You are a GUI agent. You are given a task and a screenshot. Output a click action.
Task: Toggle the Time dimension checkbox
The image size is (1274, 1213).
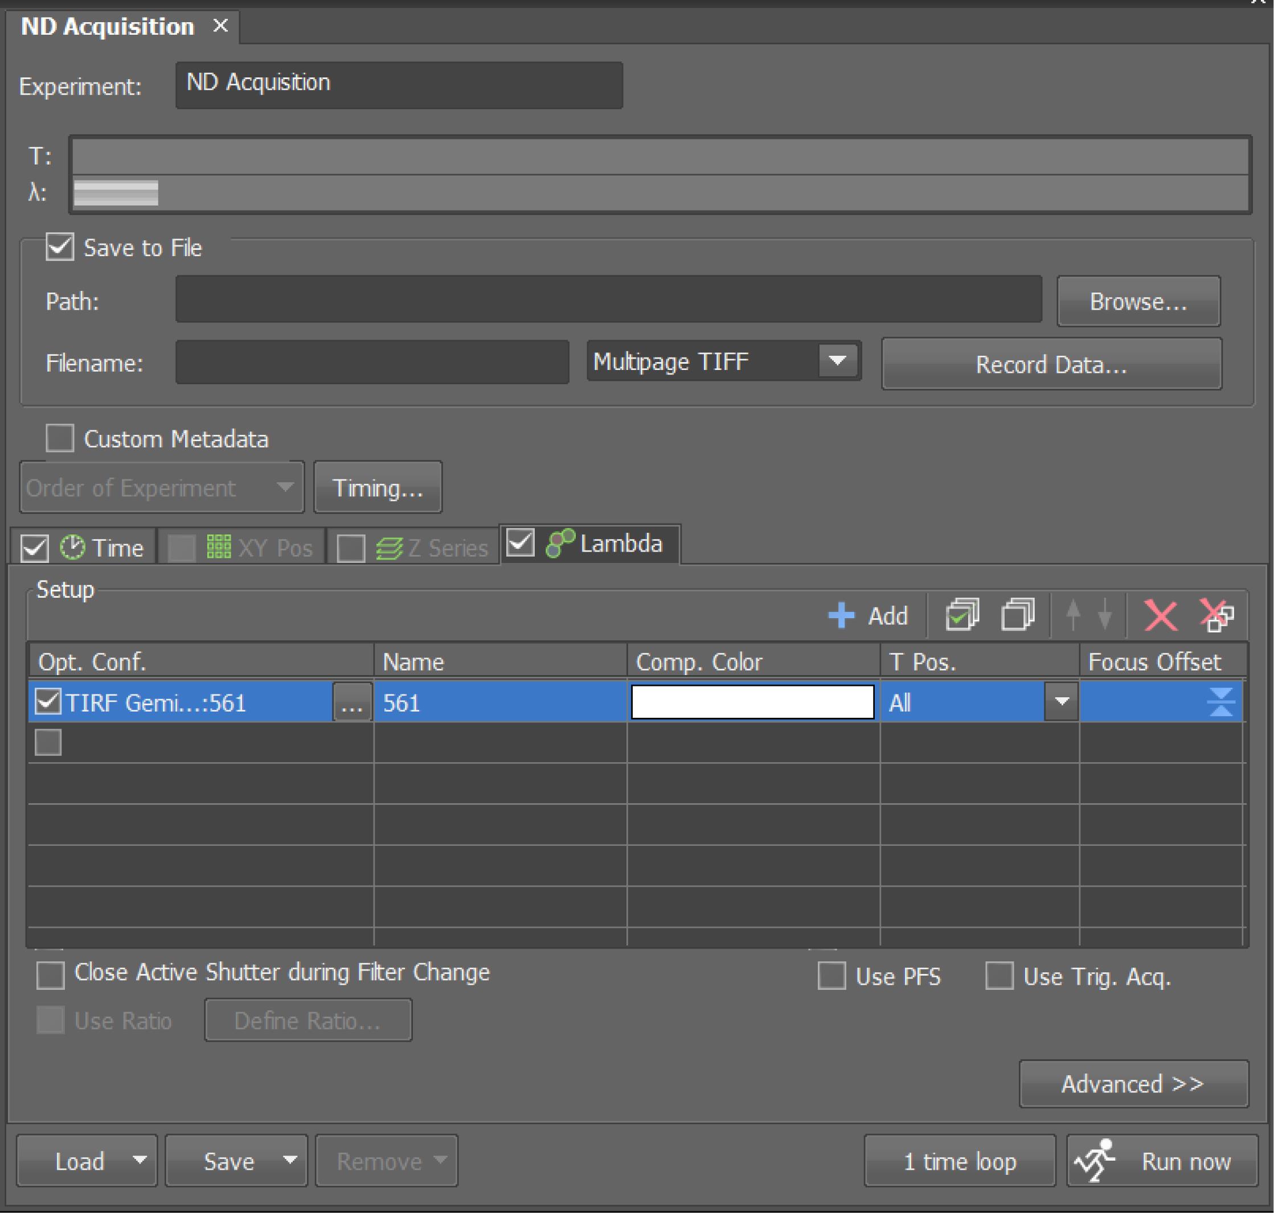tap(34, 548)
